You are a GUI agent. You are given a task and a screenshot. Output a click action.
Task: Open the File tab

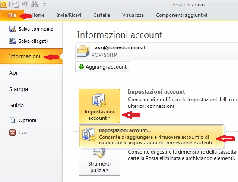(12, 15)
